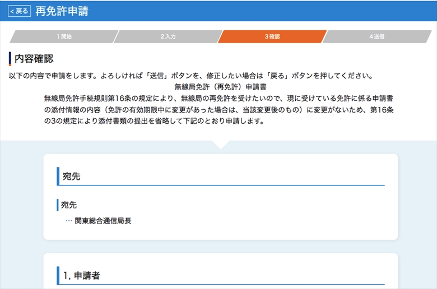Click the 内容確認 heading
This screenshot has height=289, width=437.
(x=34, y=58)
